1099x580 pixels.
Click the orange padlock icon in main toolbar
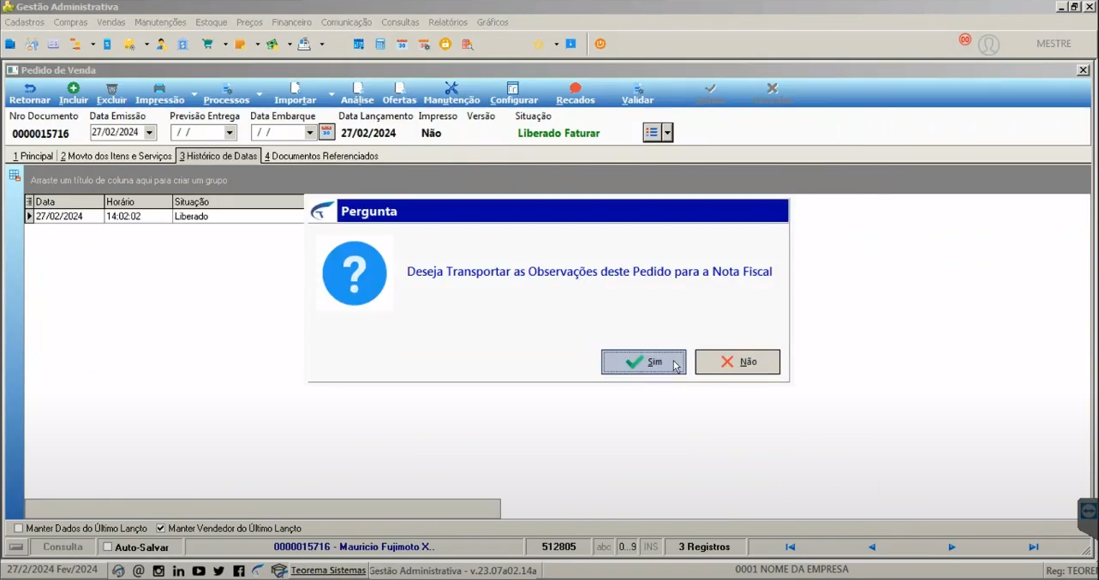pyautogui.click(x=445, y=45)
